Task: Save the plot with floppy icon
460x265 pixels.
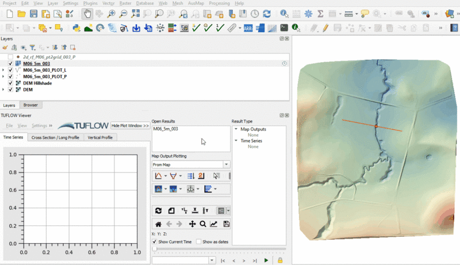Action: coord(226,224)
